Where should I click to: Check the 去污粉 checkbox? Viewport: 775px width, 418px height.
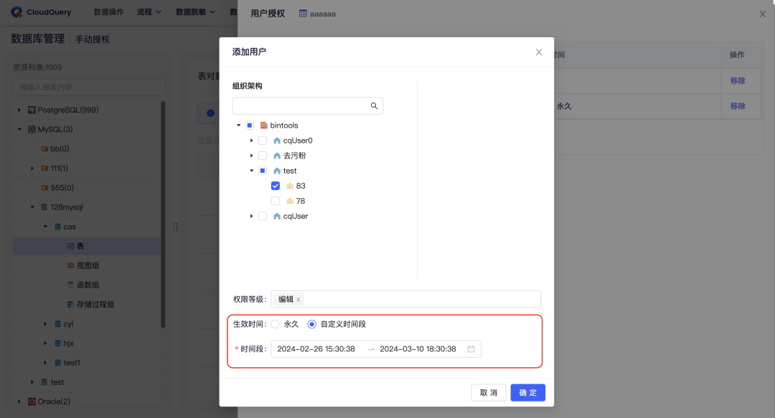[x=263, y=156]
